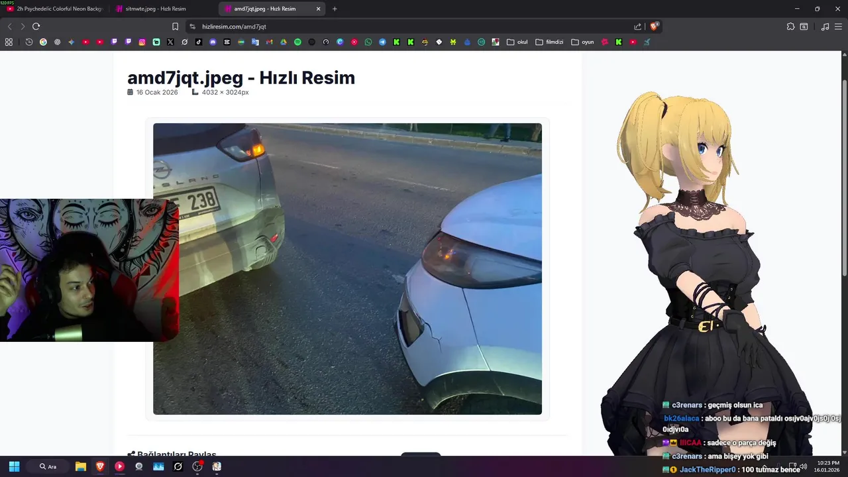848x477 pixels.
Task: Reload the current page
Action: 36,26
